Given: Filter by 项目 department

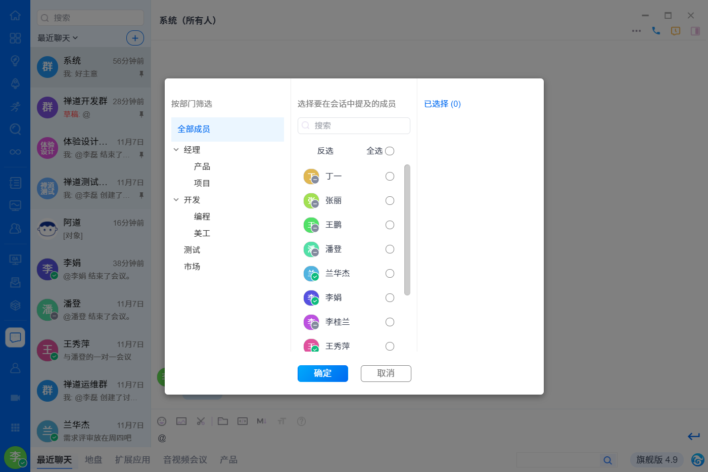Looking at the screenshot, I should pyautogui.click(x=202, y=183).
